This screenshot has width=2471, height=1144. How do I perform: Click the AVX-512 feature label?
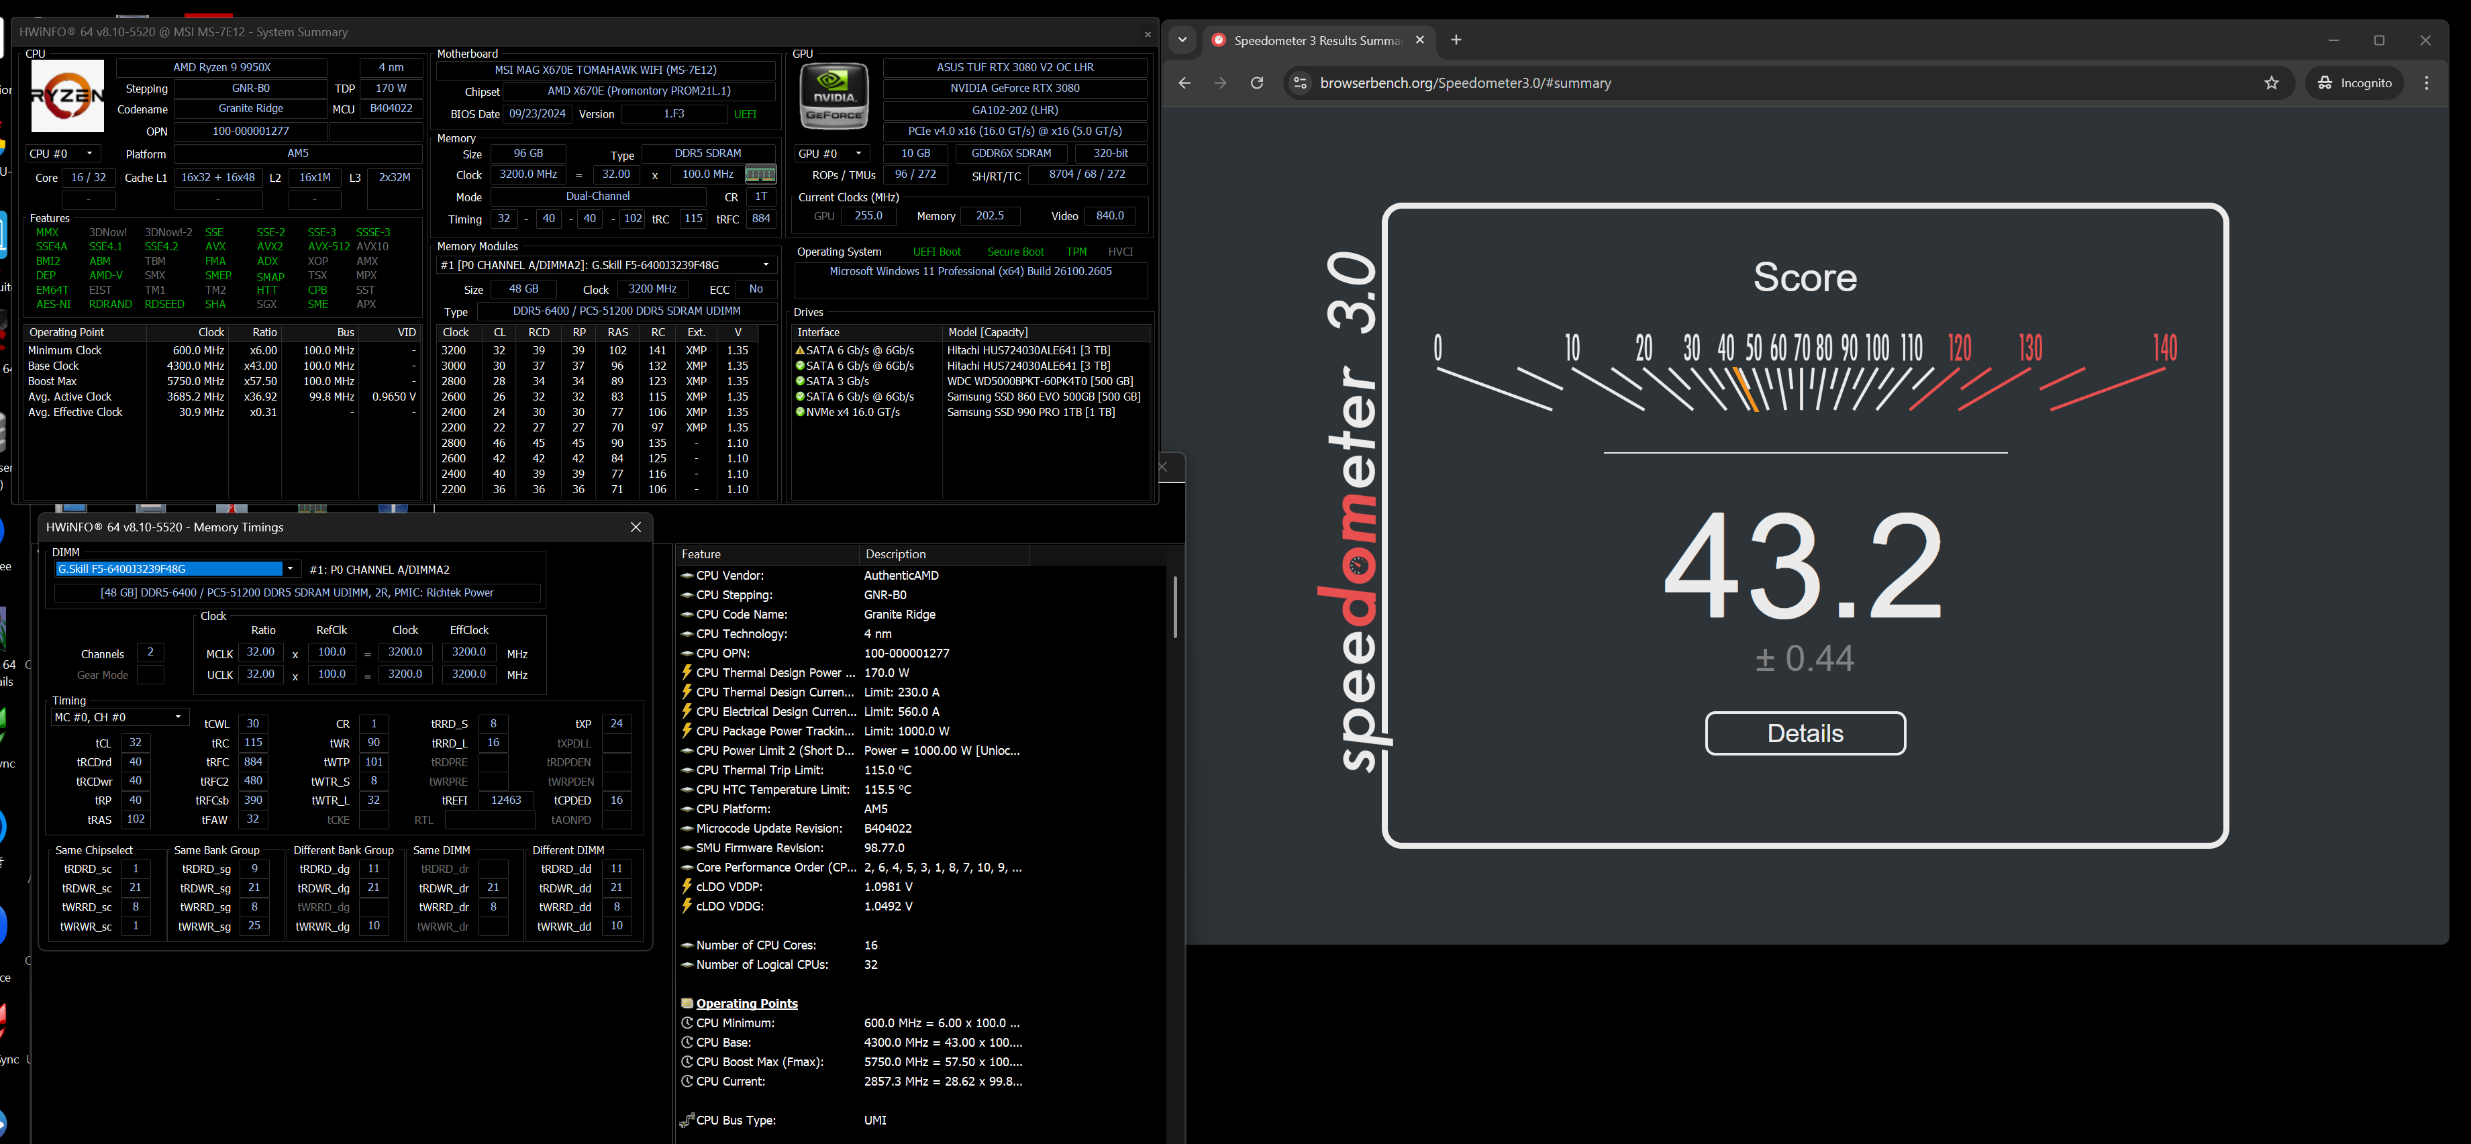point(329,246)
